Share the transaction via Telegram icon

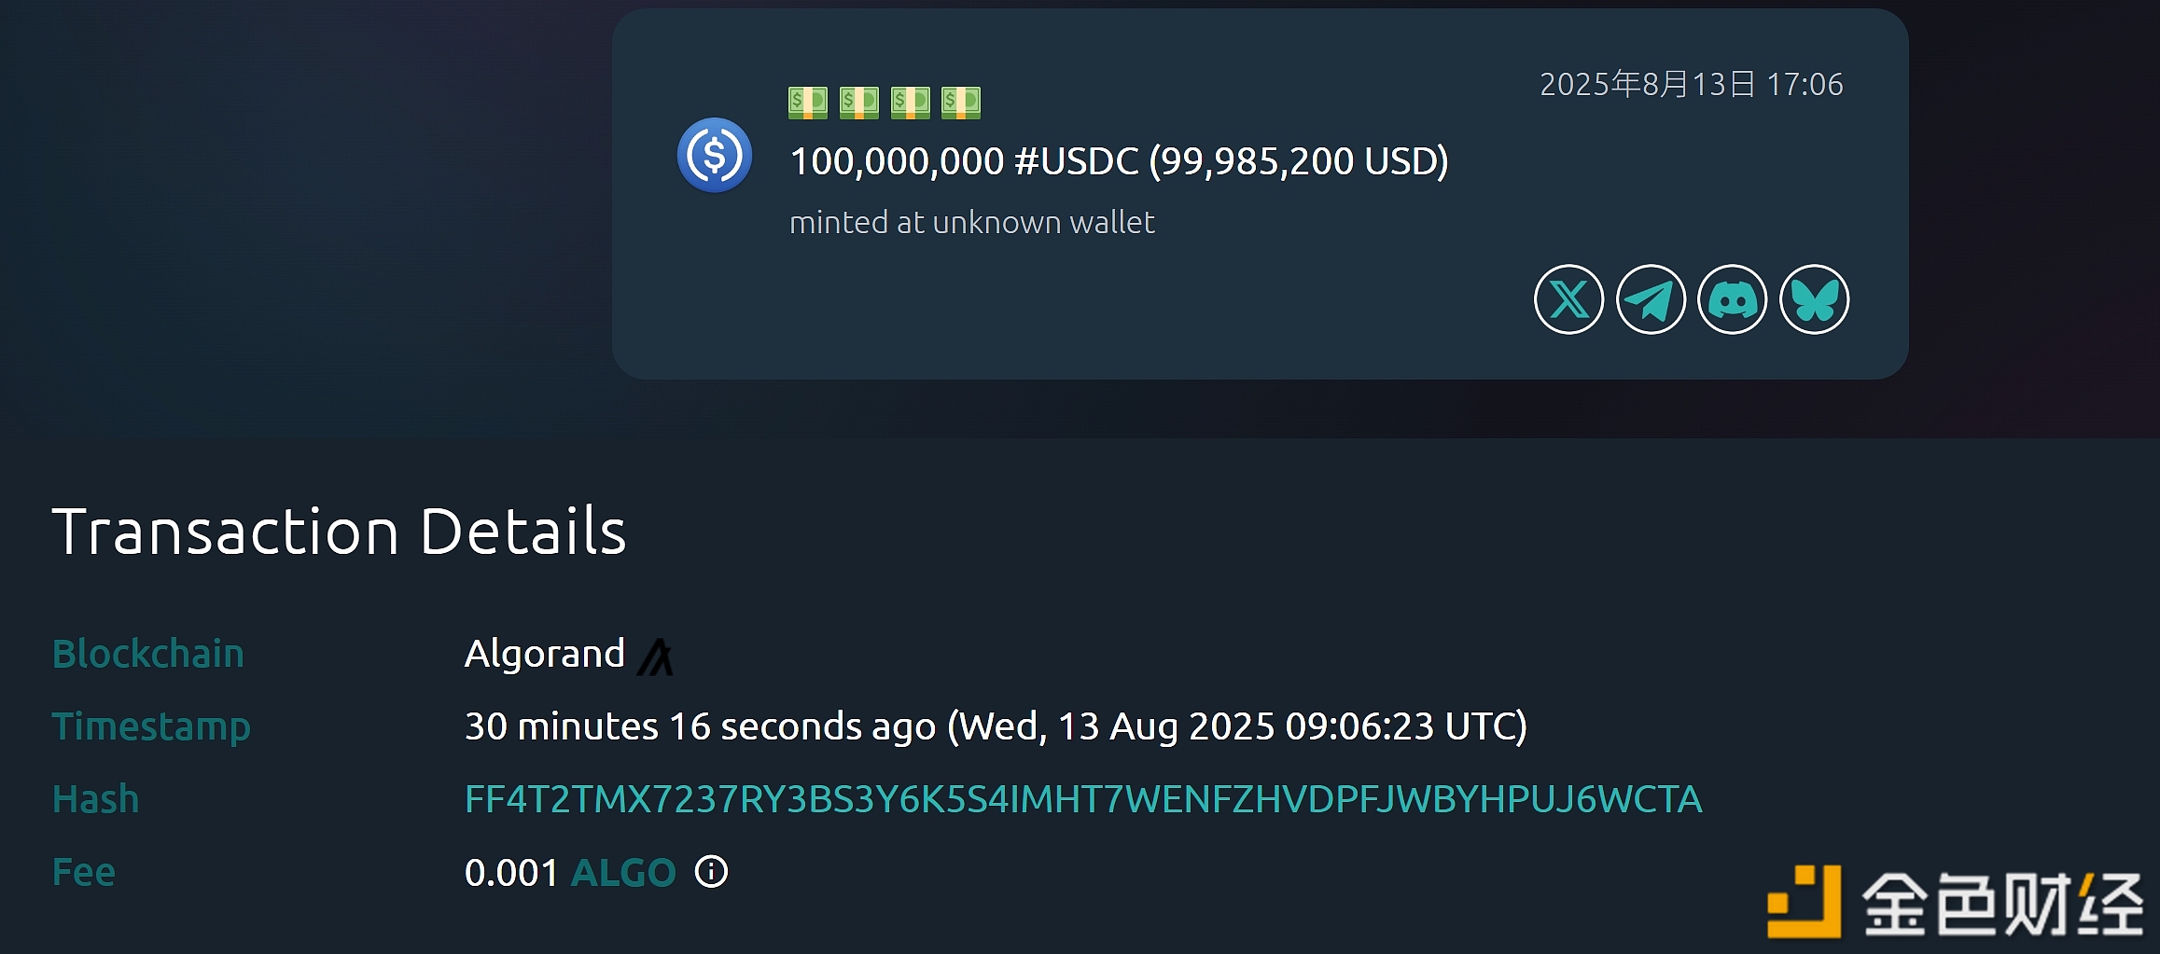pos(1651,299)
